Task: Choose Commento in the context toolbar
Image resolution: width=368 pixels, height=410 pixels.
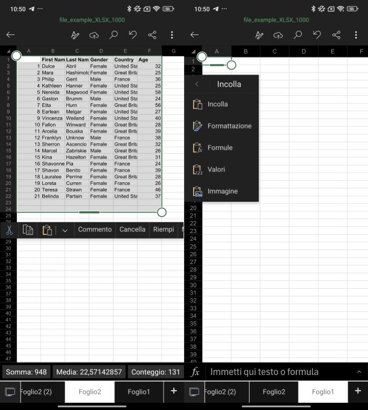Action: 95,229
